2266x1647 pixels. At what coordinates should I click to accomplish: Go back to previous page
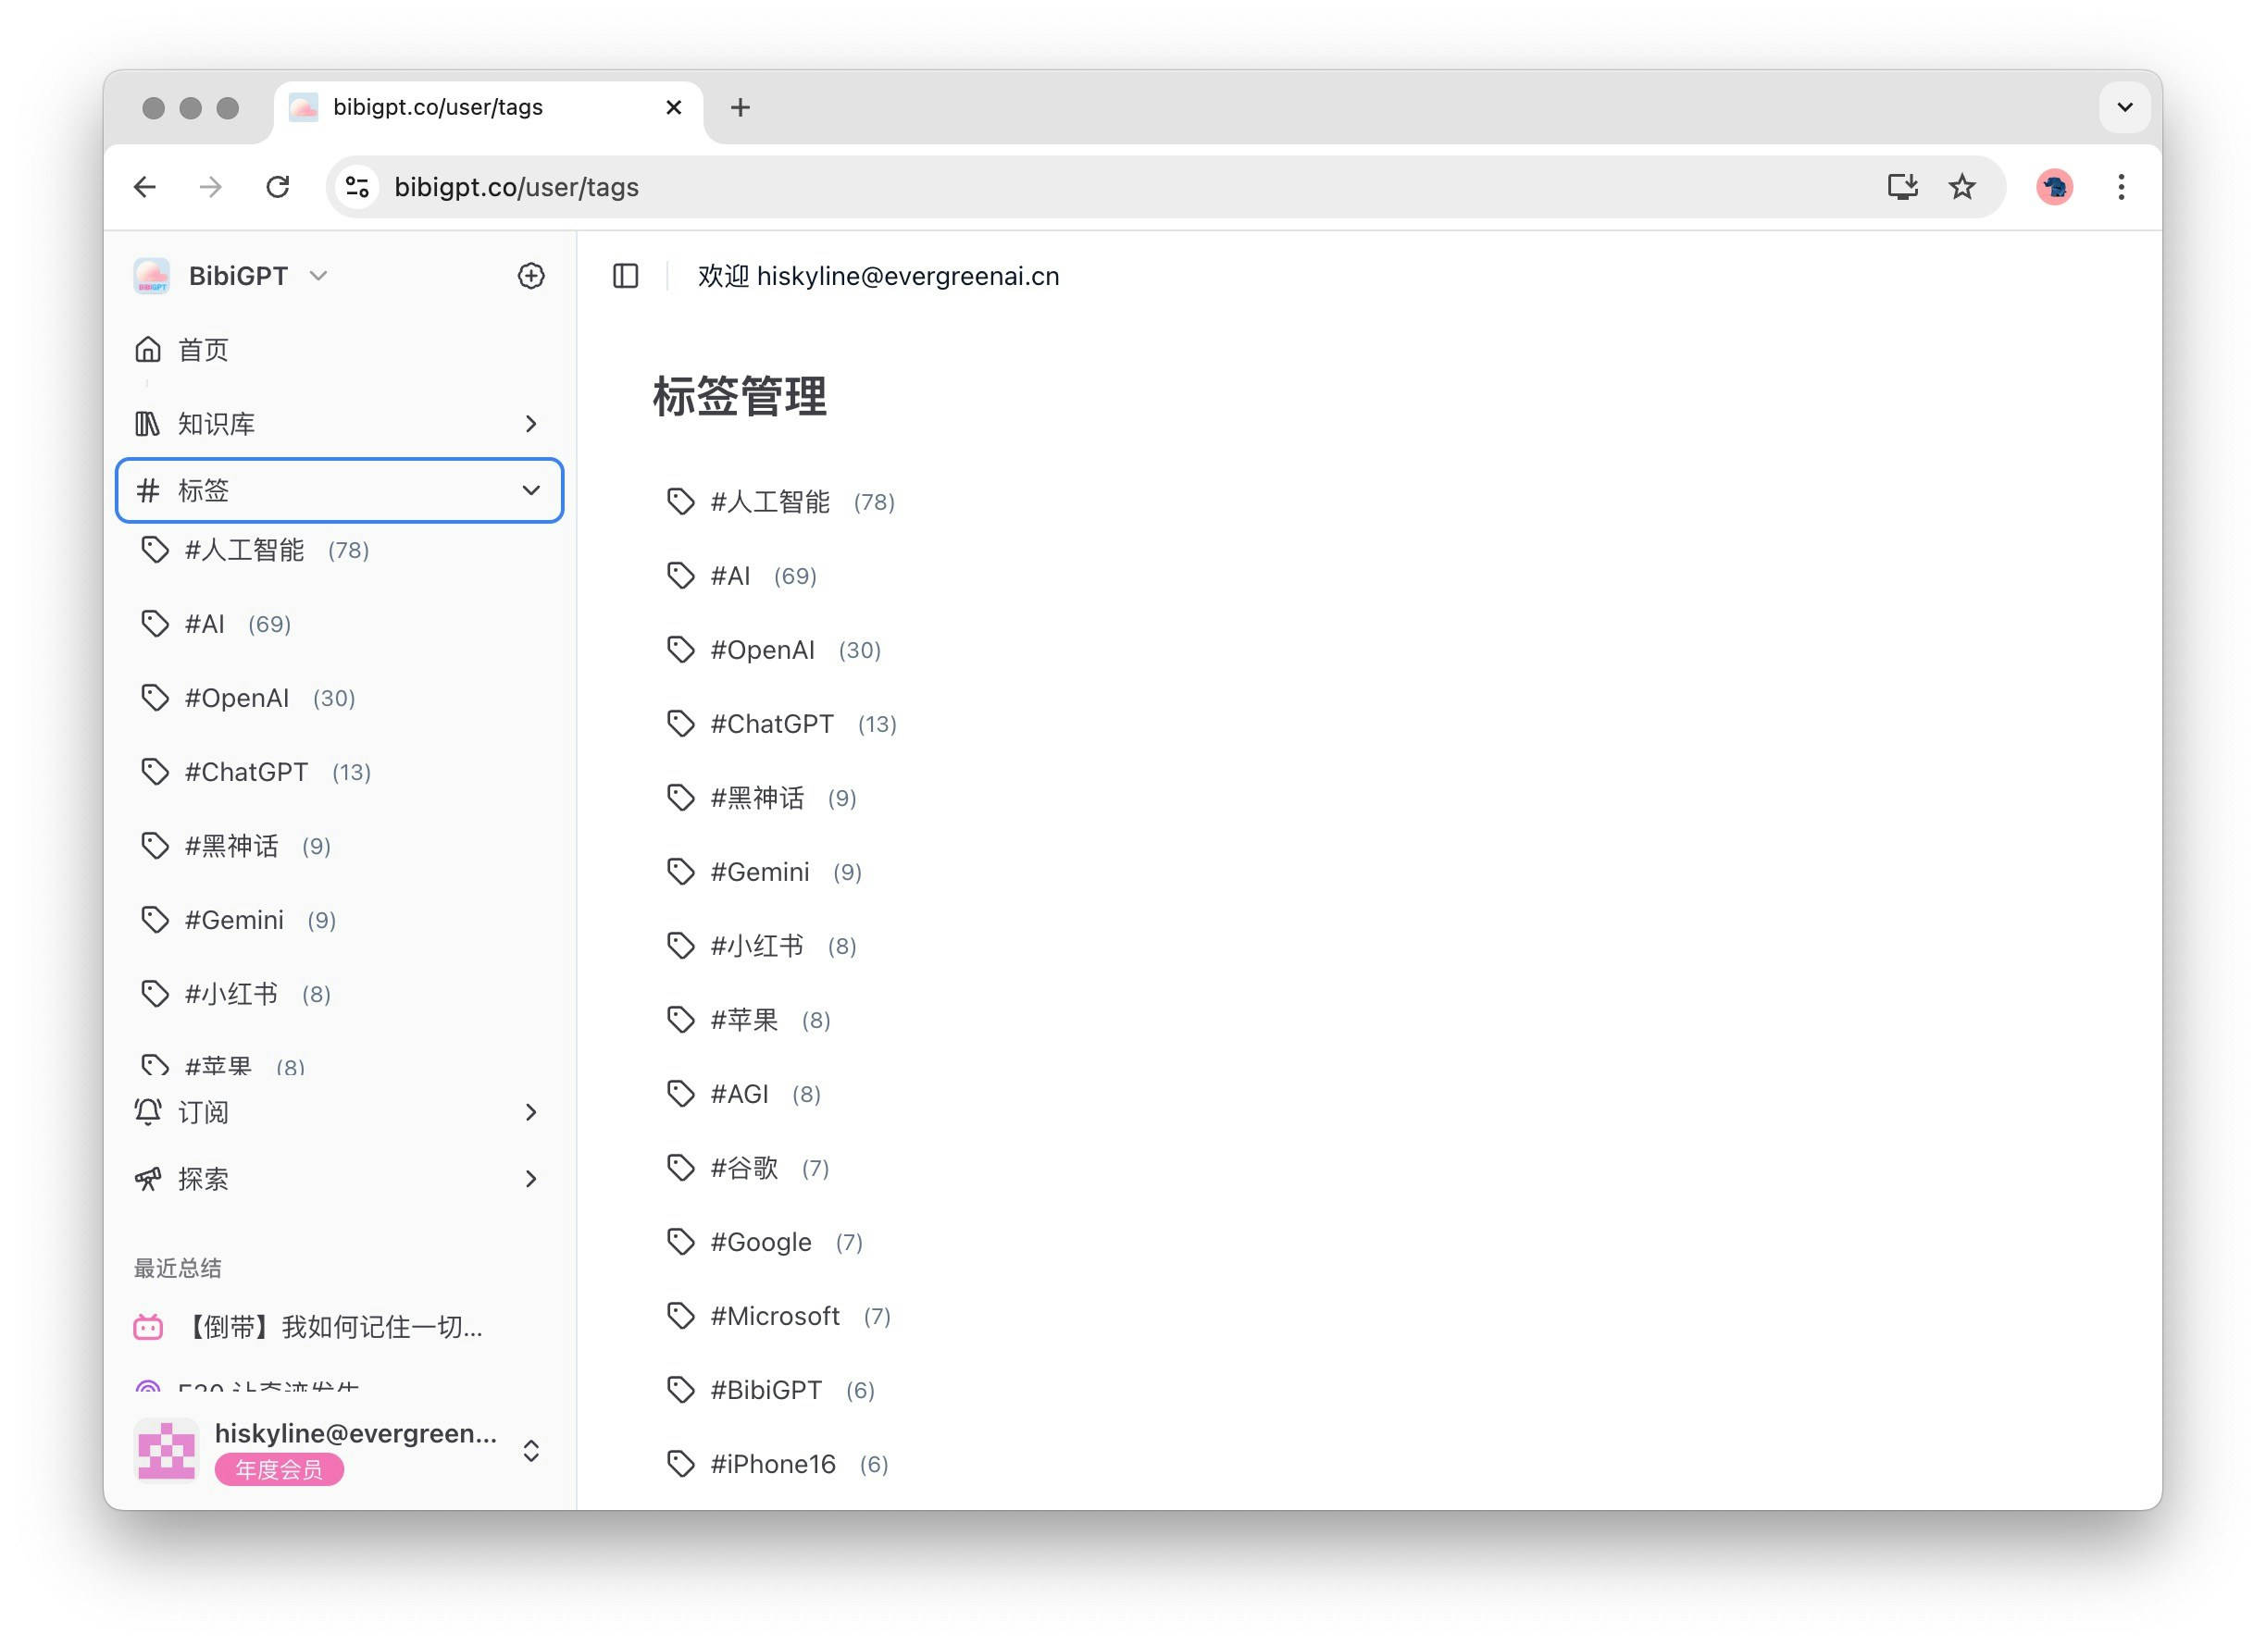146,187
